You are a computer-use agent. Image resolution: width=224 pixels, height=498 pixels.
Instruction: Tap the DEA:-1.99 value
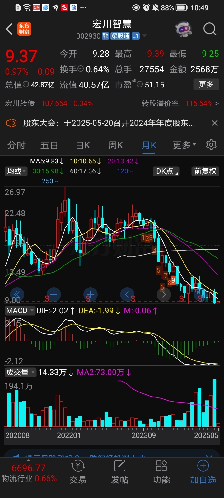[99, 311]
